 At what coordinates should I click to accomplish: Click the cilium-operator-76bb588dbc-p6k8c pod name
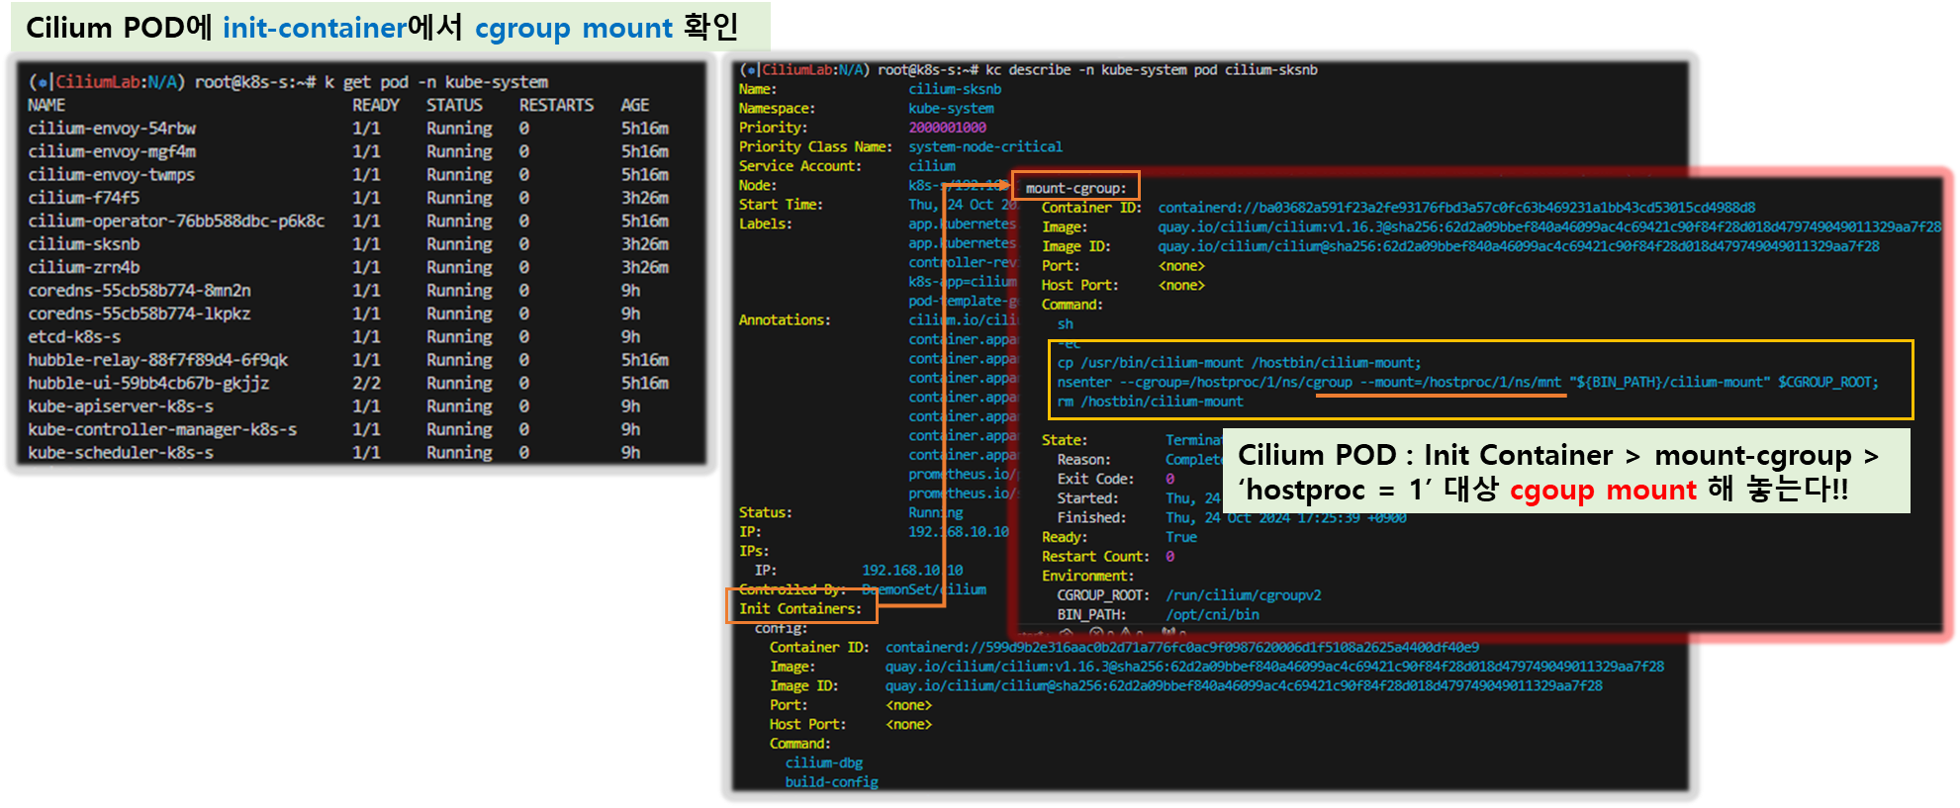tap(176, 222)
